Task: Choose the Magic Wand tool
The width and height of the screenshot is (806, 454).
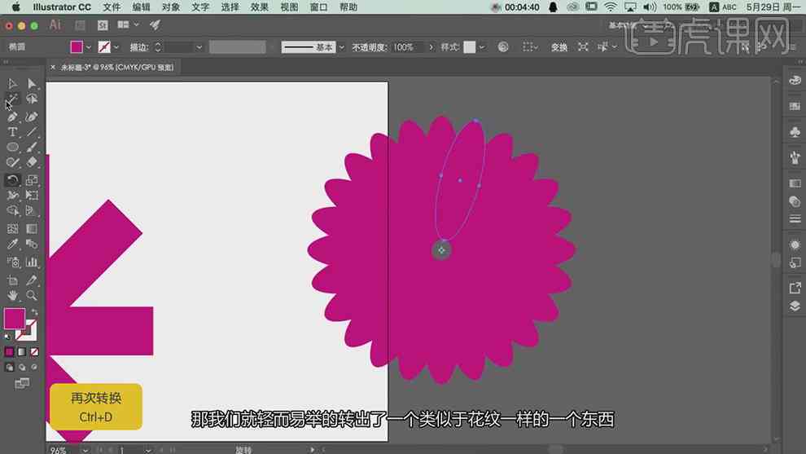Action: click(12, 99)
